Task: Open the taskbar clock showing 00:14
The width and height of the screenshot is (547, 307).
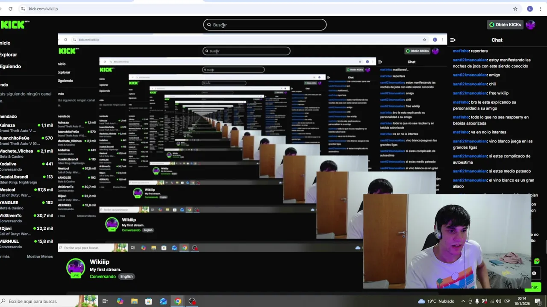Action: tap(522, 301)
